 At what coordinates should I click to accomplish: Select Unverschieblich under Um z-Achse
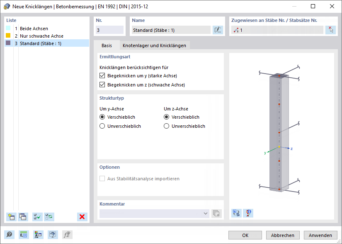166,126
